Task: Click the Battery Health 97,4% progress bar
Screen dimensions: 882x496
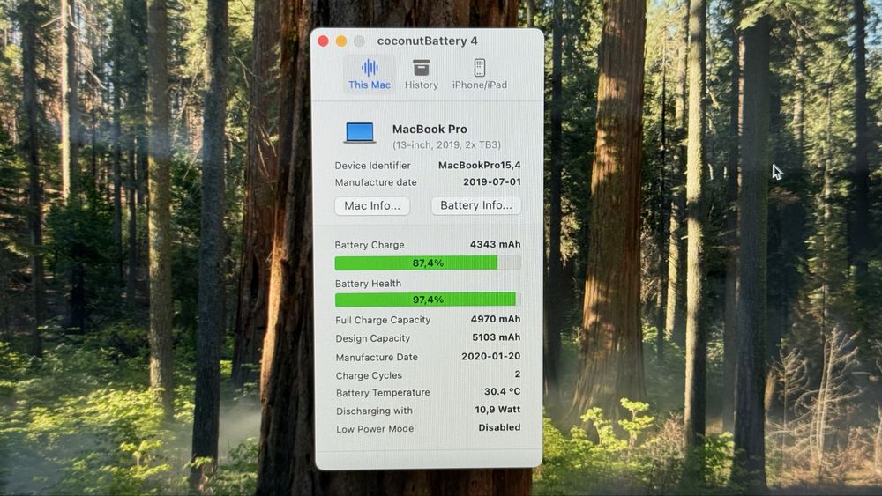Action: (428, 300)
